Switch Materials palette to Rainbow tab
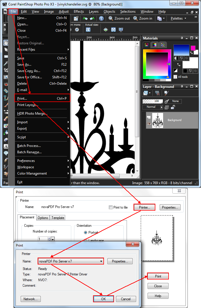This screenshot has width=201, height=308. click(154, 45)
